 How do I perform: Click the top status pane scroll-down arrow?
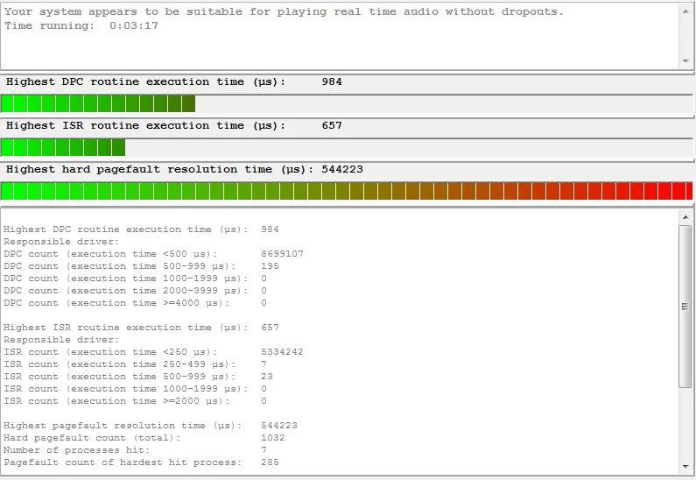[x=685, y=61]
